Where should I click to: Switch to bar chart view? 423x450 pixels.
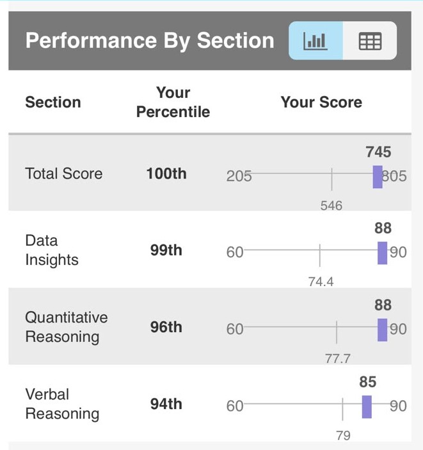(x=315, y=40)
